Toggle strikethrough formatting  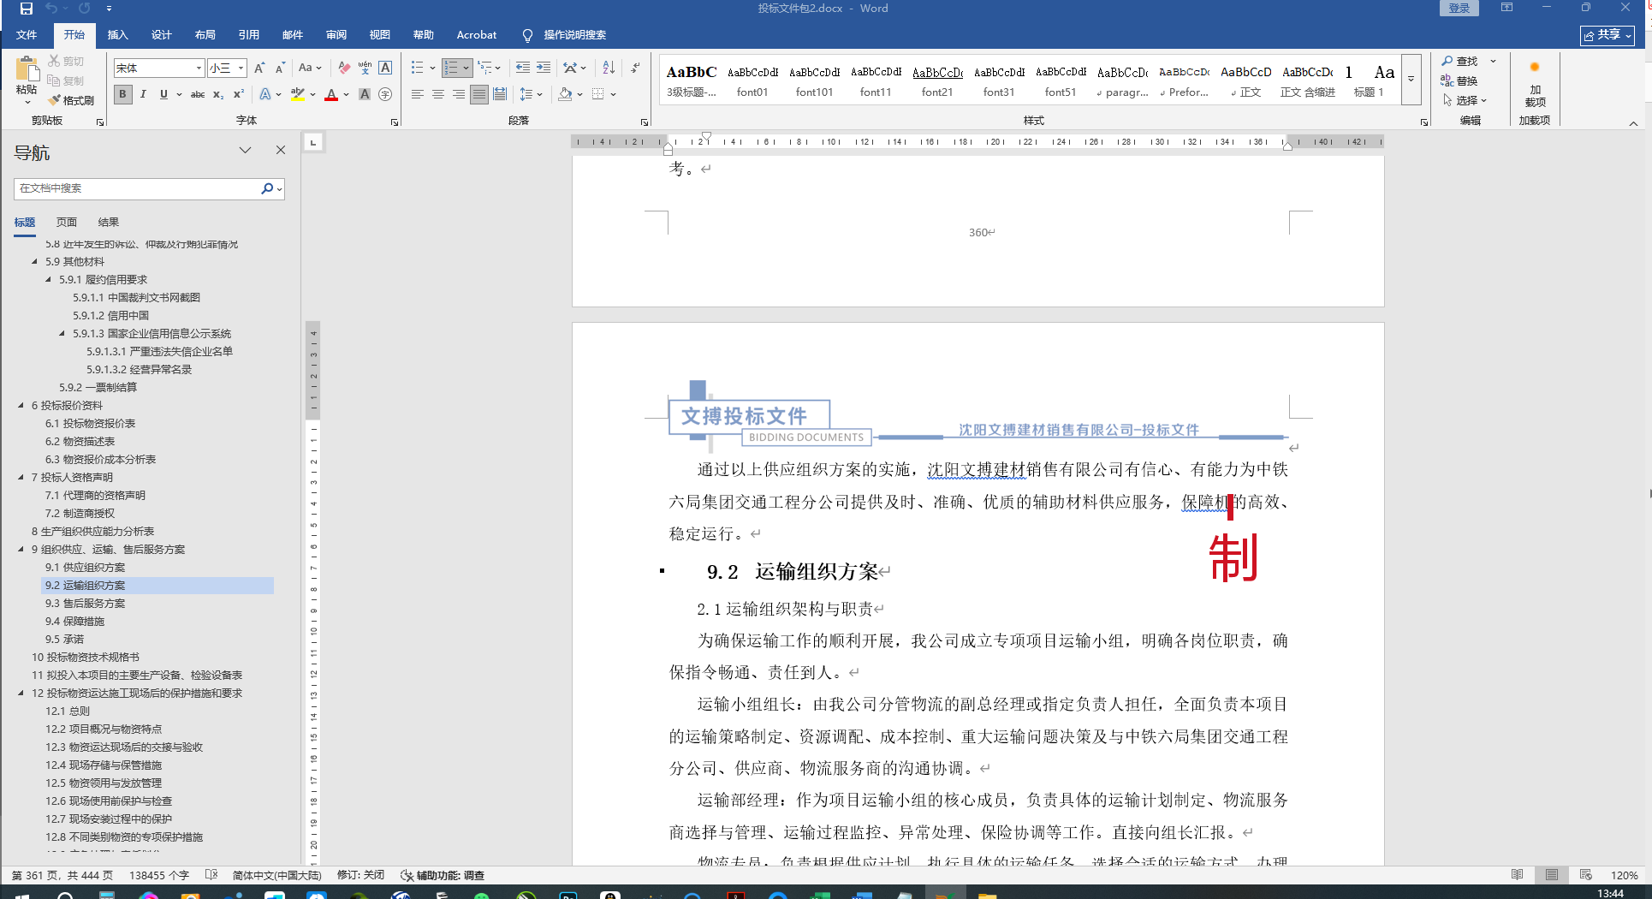pos(198,94)
